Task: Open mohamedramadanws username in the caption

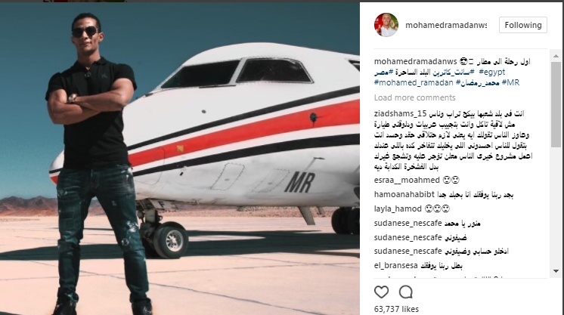Action: click(416, 61)
